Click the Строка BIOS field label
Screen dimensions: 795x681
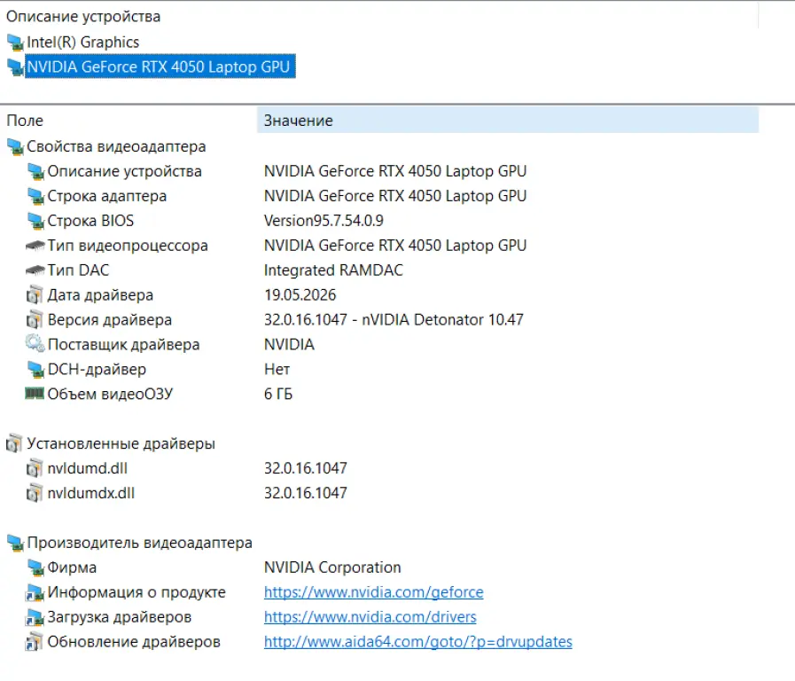[90, 221]
